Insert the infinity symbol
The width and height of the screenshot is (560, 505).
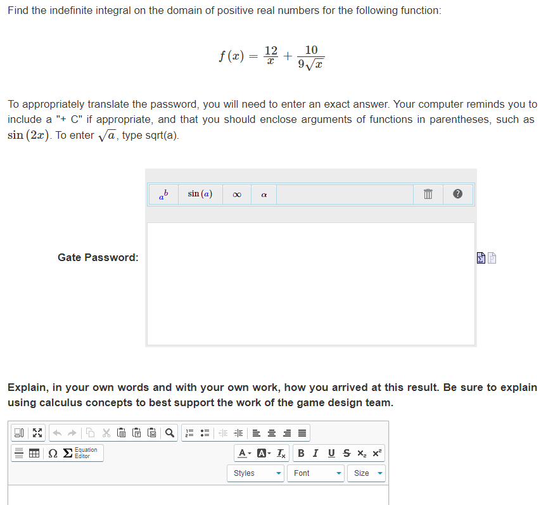236,194
